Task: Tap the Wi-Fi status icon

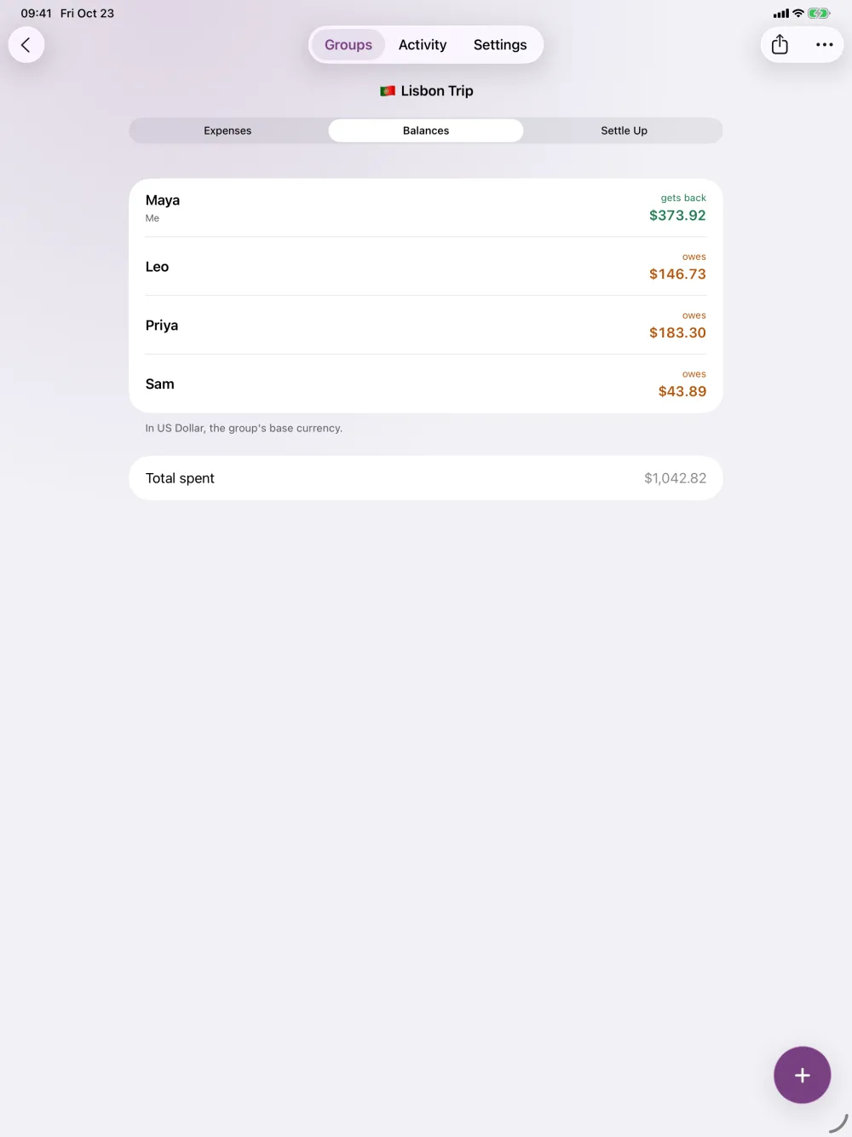Action: point(798,14)
